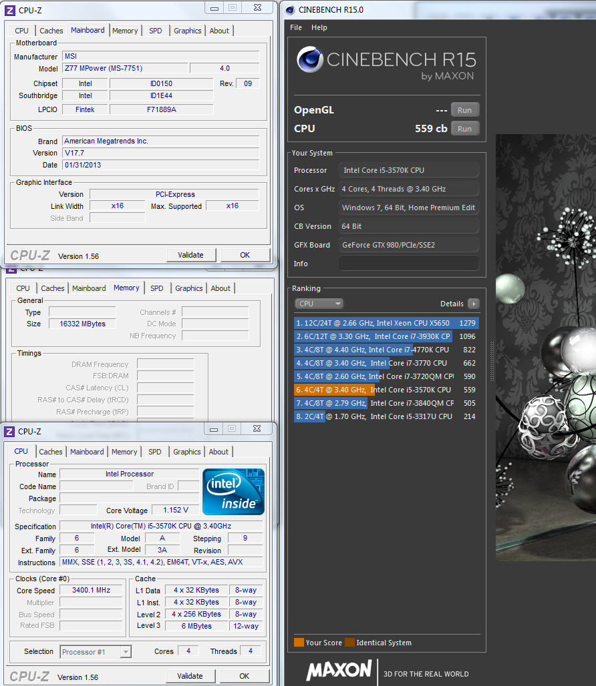Image resolution: width=596 pixels, height=686 pixels.
Task: Click the Details arrow button in Ranking
Action: coord(473,304)
